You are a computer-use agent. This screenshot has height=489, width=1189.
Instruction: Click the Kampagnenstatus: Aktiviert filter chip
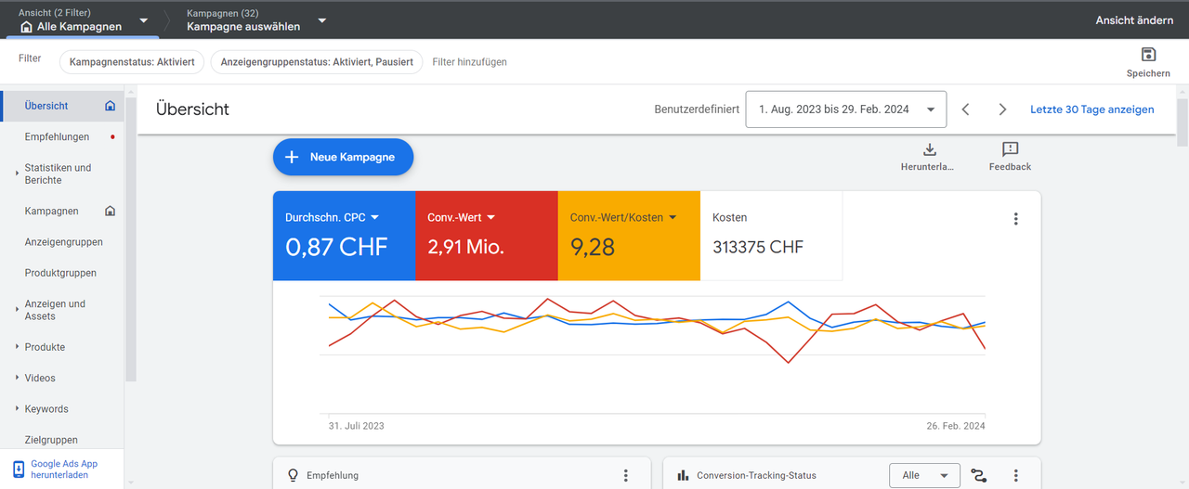[131, 61]
